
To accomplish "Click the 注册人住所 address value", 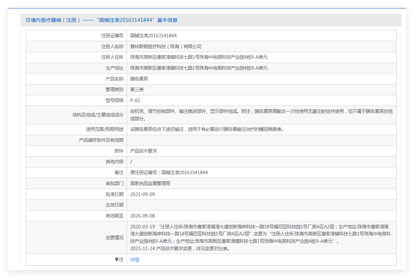I will [199, 57].
